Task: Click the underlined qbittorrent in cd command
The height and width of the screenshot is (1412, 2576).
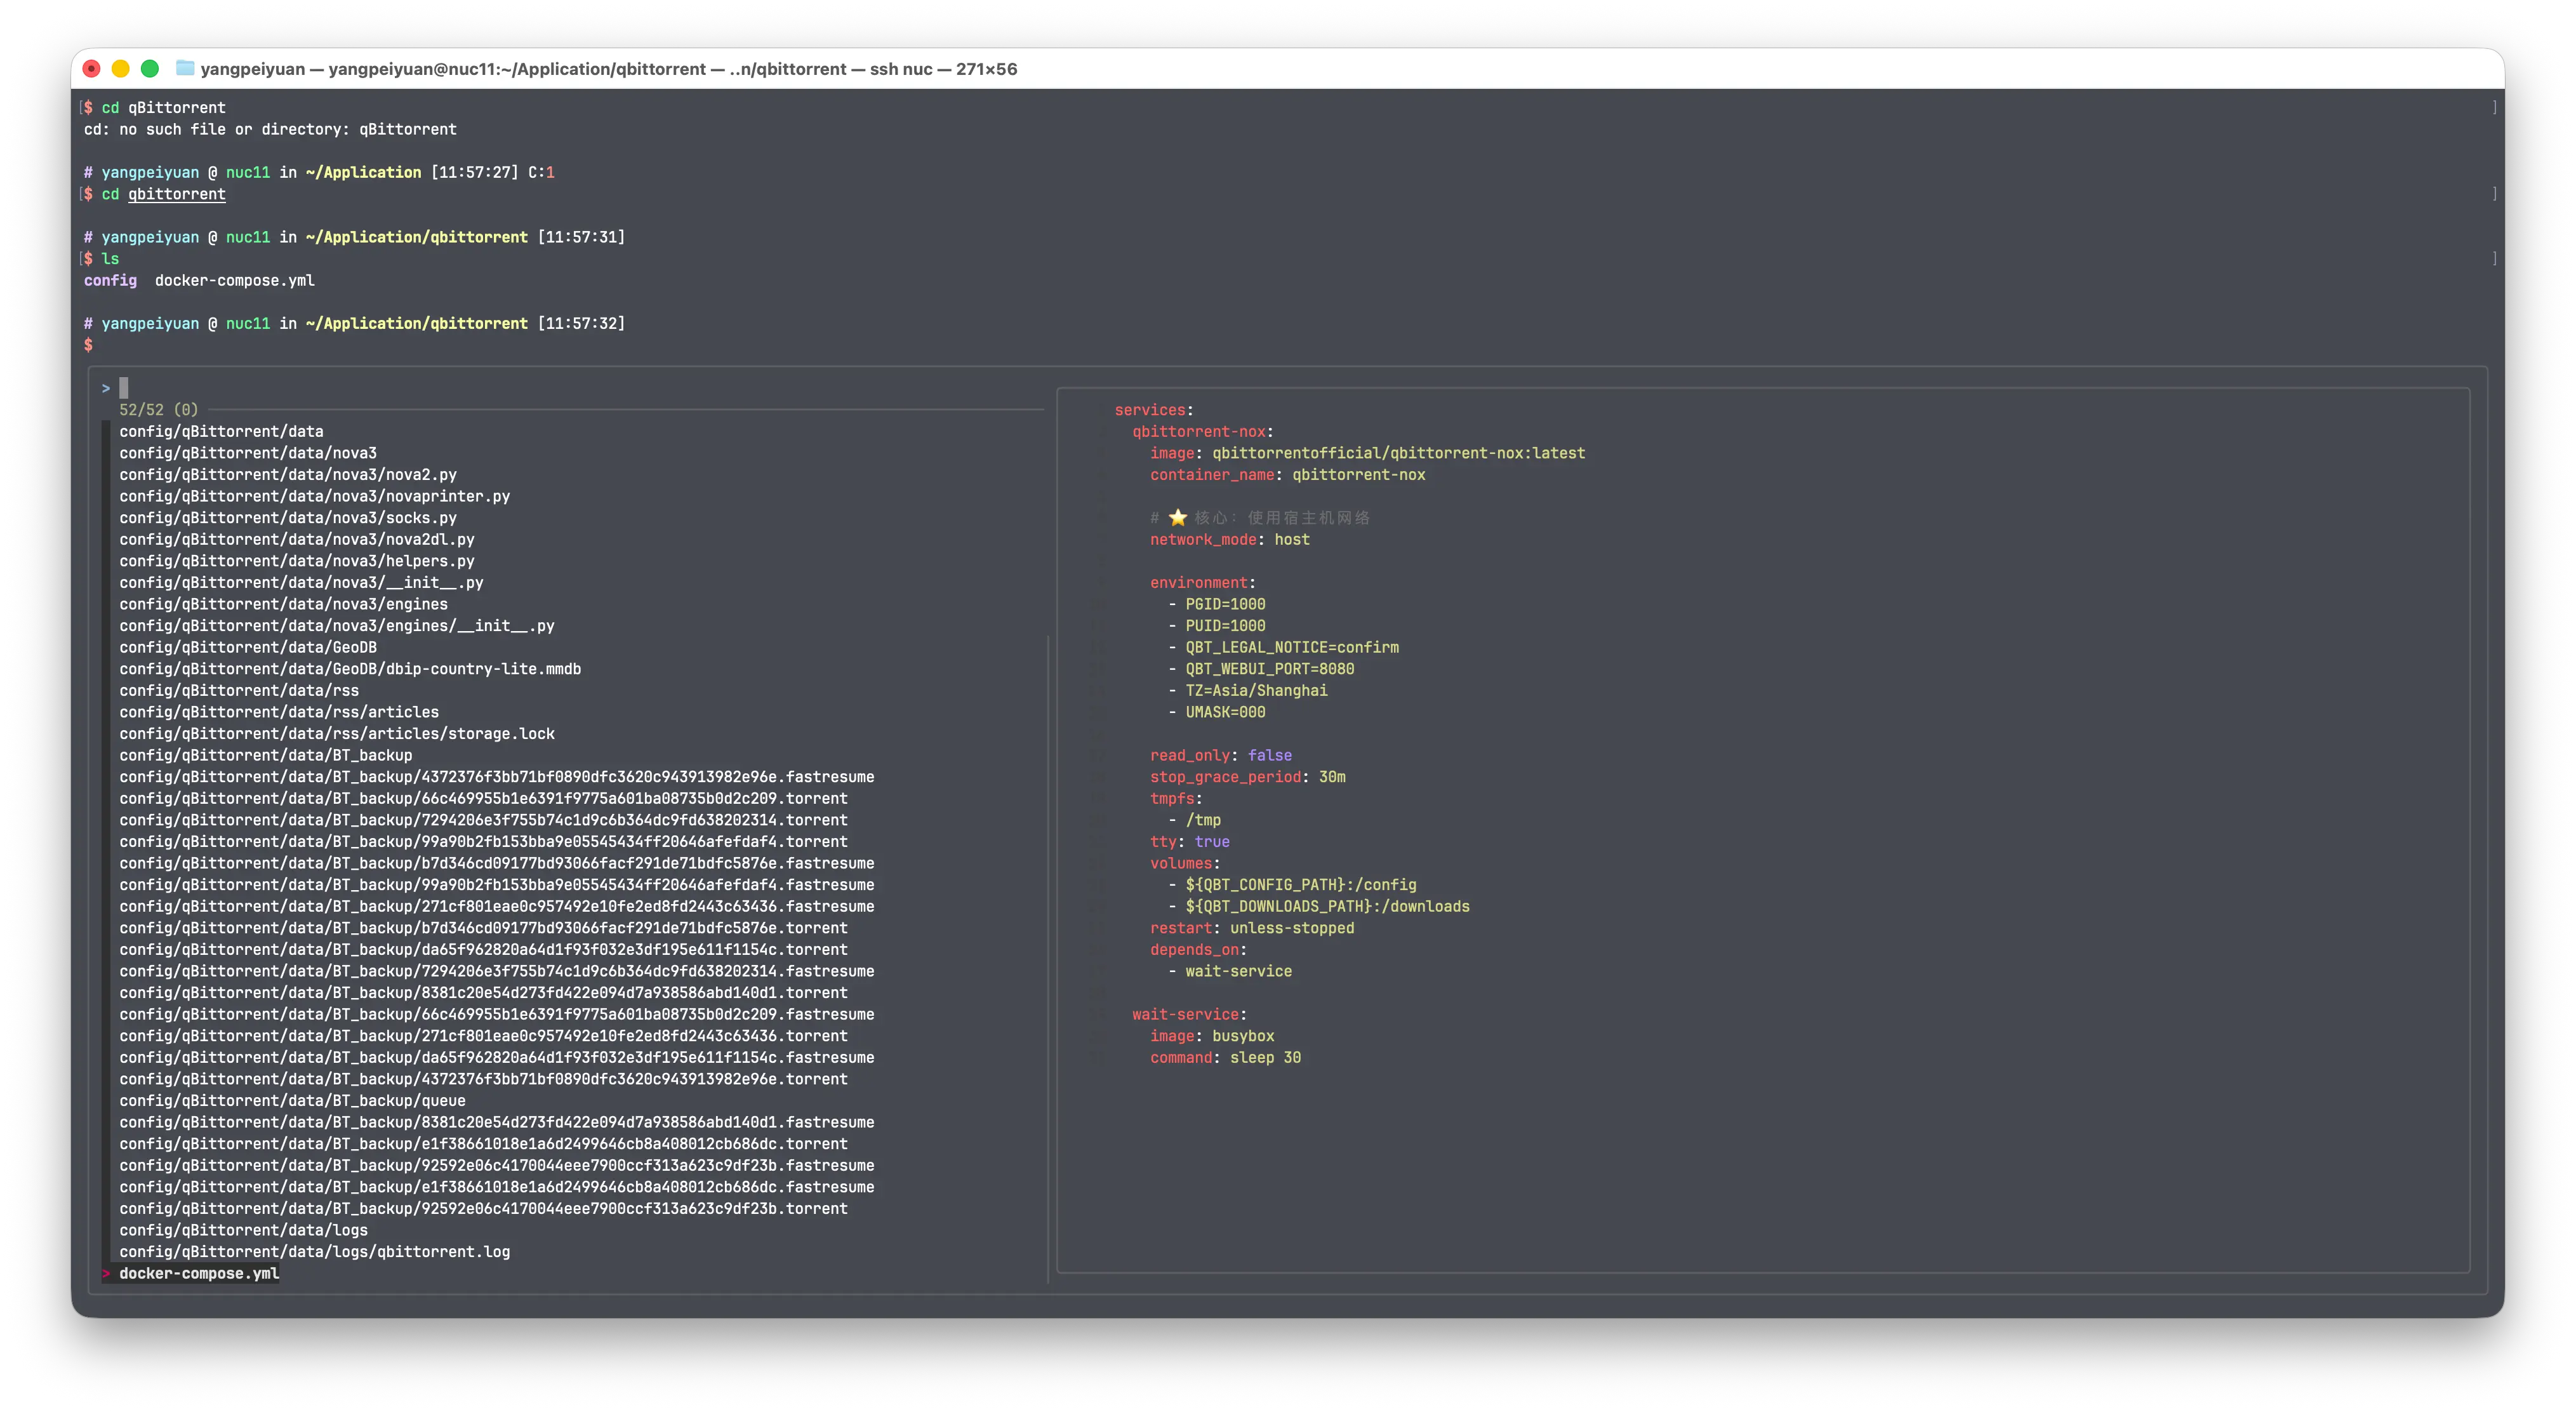Action: (176, 194)
